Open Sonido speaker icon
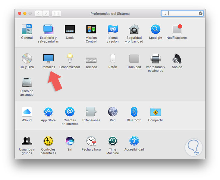Image resolution: width=220 pixels, height=180 pixels. pyautogui.click(x=177, y=59)
